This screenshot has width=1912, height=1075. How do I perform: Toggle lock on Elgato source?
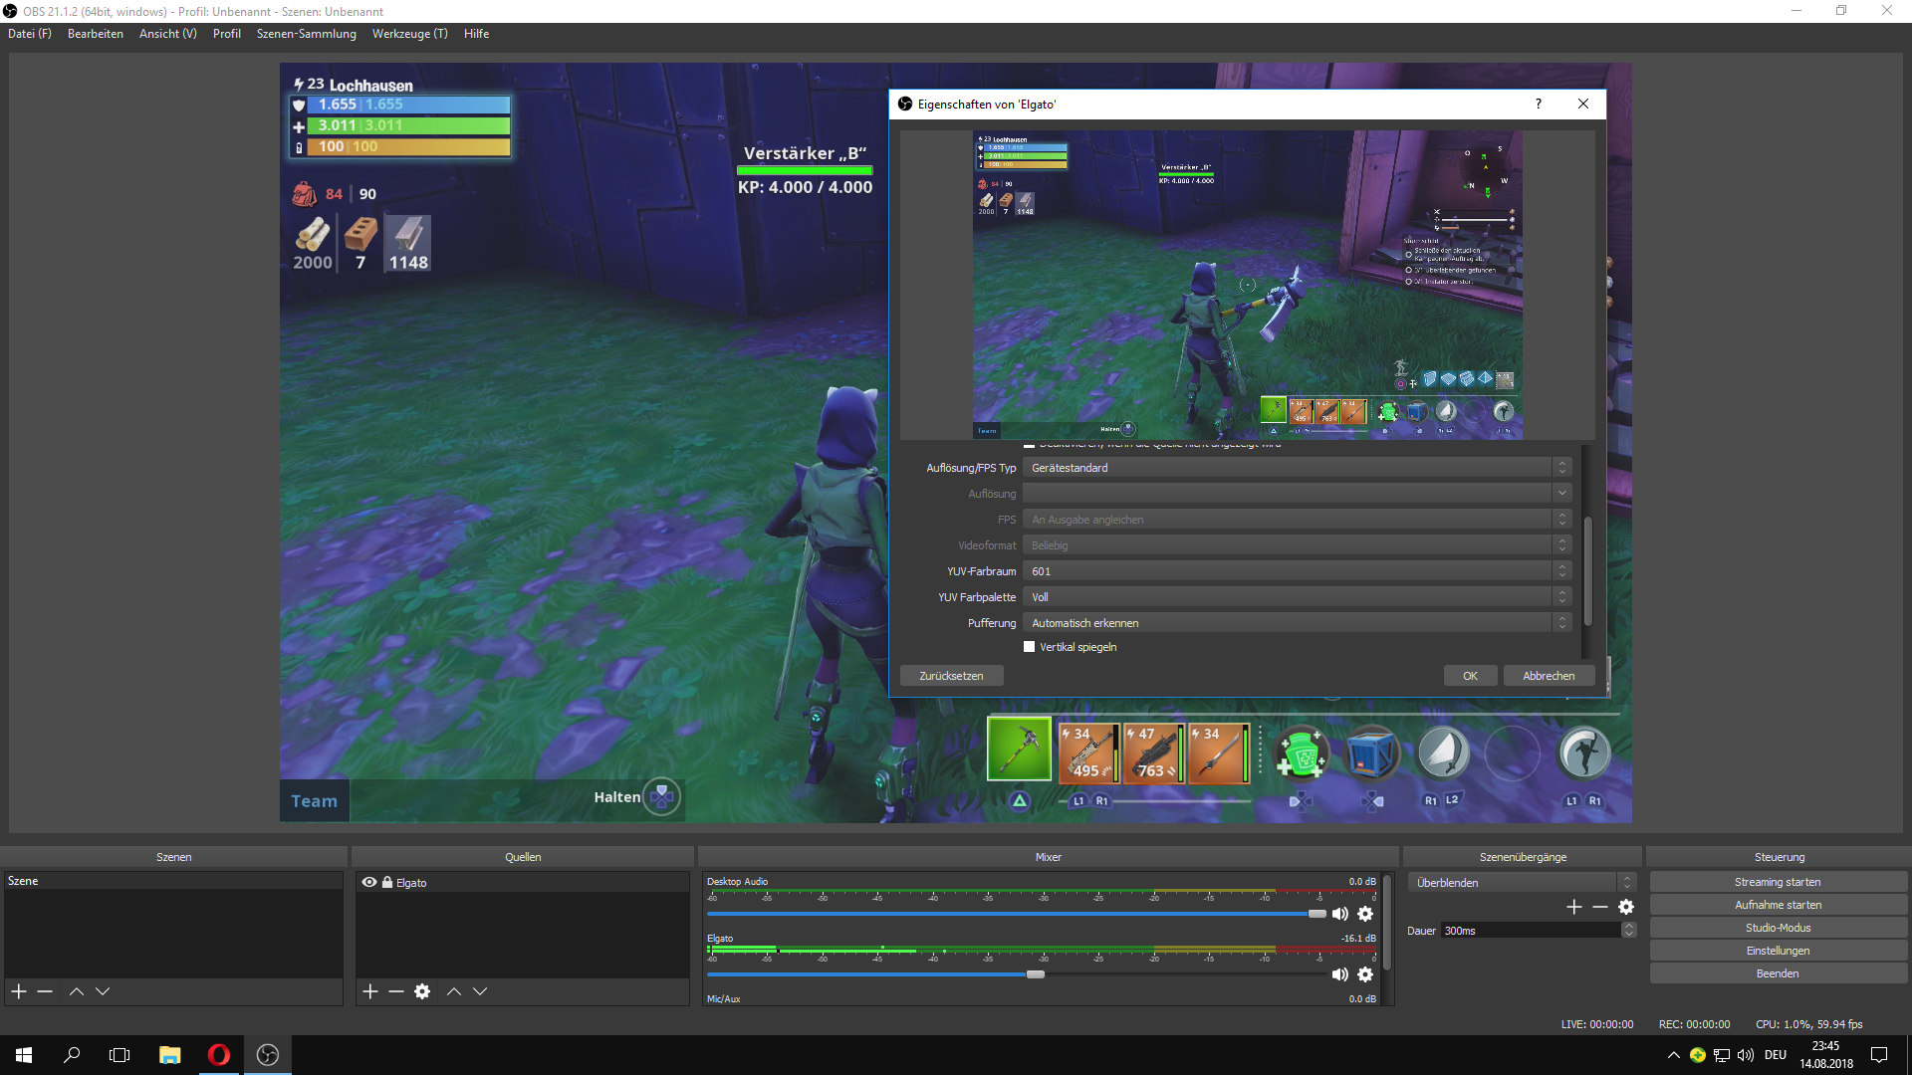tap(387, 883)
